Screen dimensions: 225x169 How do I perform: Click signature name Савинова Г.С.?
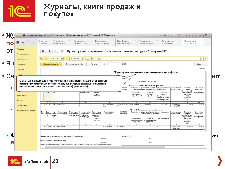(x=127, y=136)
